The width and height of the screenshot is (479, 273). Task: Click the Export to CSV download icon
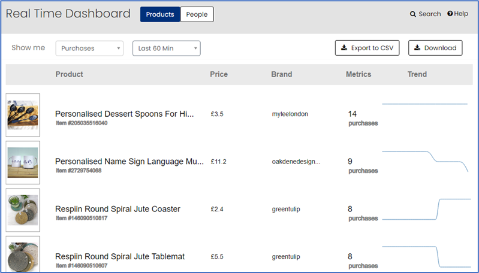[x=344, y=47]
